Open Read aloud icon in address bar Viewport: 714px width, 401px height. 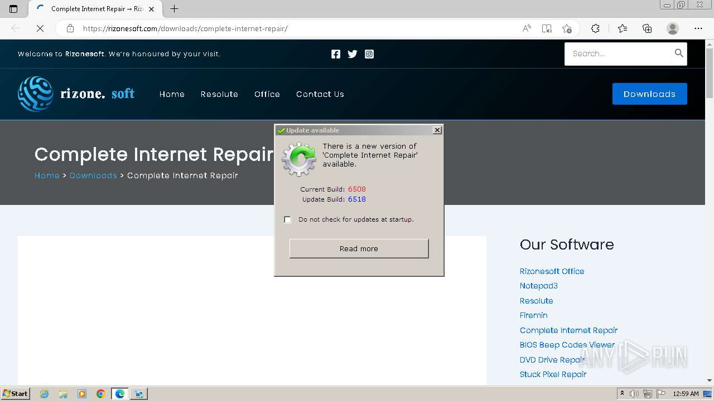[526, 28]
